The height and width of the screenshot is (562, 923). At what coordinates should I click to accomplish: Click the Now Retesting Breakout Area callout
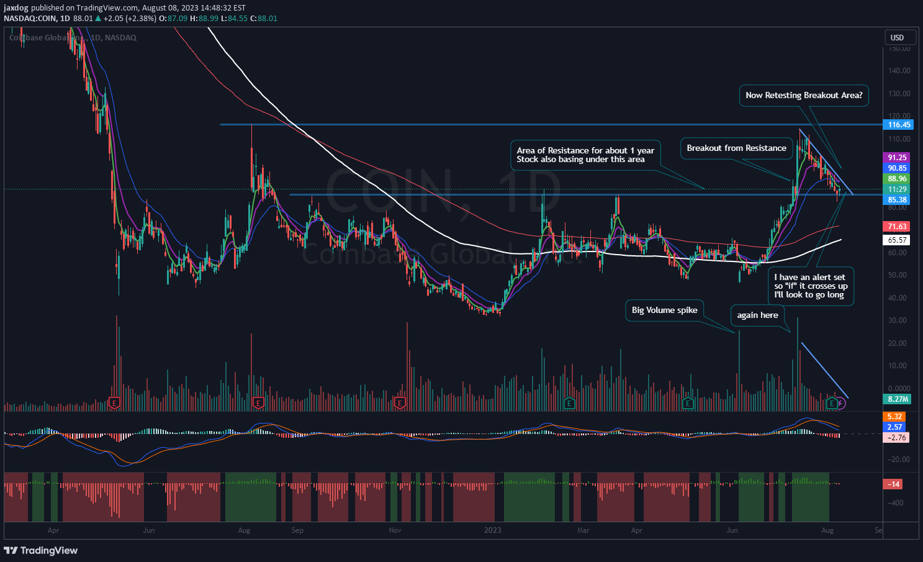coord(803,96)
